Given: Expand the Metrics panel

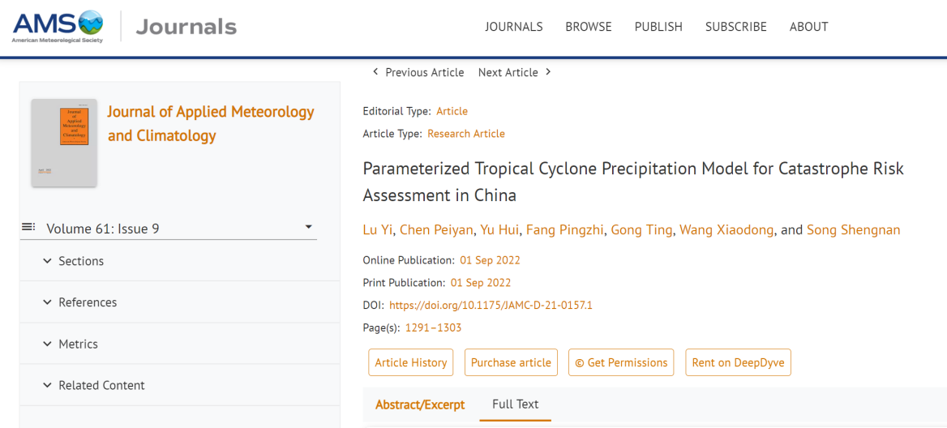Looking at the screenshot, I should (180, 344).
